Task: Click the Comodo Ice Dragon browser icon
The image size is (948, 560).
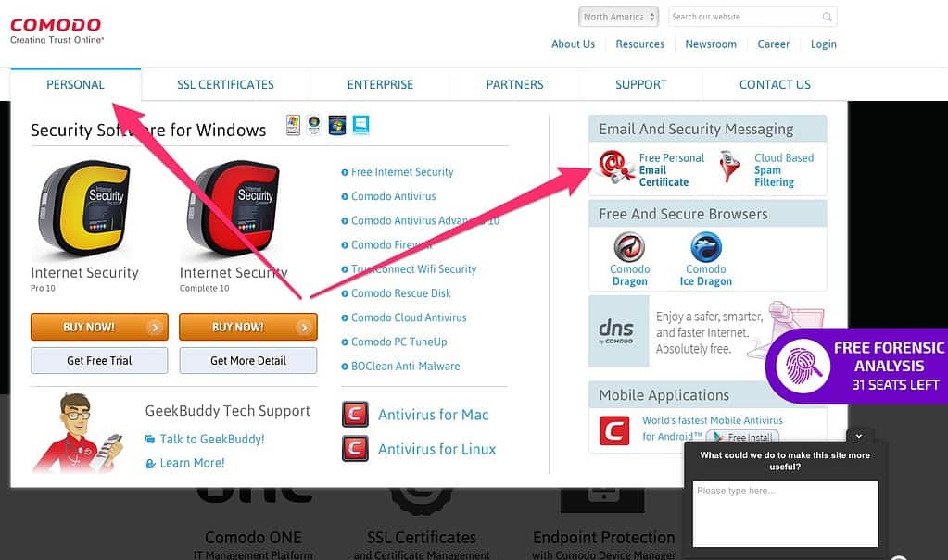Action: [705, 246]
